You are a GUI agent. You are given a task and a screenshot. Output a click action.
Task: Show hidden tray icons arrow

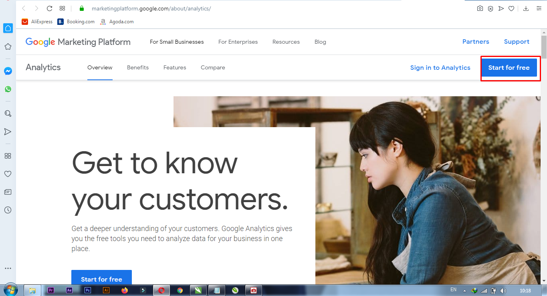pyautogui.click(x=464, y=290)
